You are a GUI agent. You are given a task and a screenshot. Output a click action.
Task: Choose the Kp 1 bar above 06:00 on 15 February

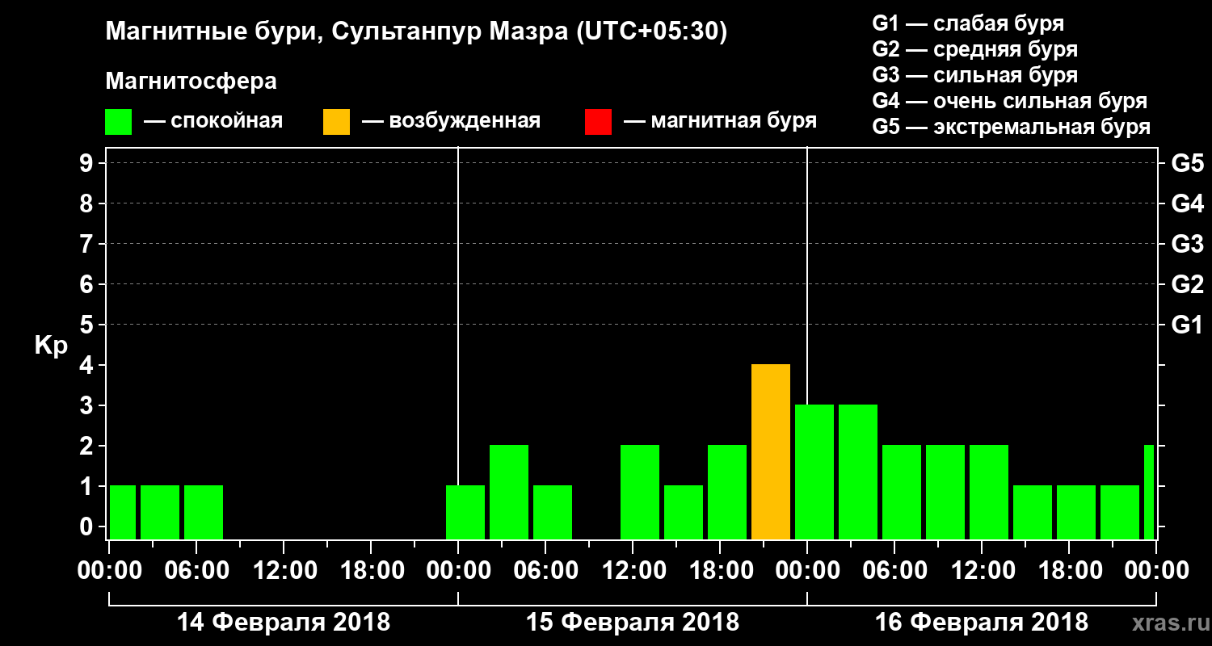click(553, 513)
